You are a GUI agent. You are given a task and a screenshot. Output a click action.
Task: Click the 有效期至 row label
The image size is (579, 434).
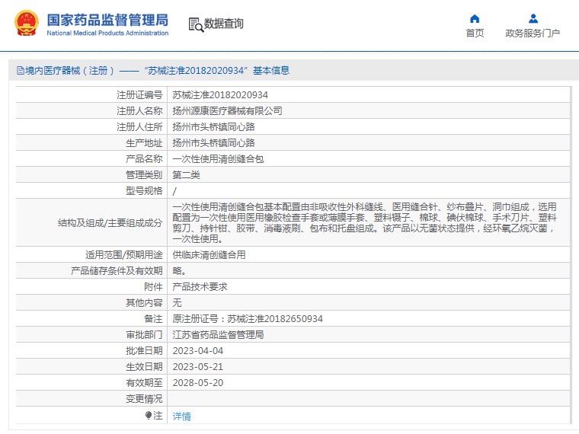[x=144, y=383]
